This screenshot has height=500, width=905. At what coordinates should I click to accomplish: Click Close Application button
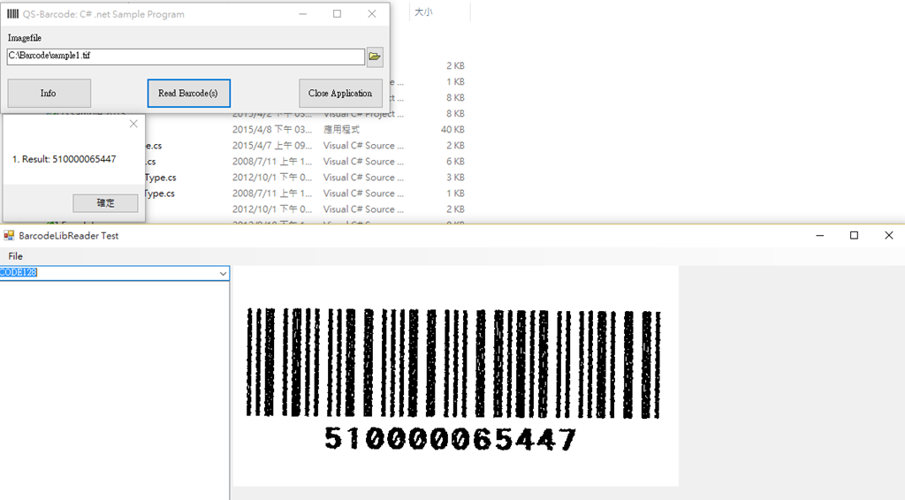340,93
